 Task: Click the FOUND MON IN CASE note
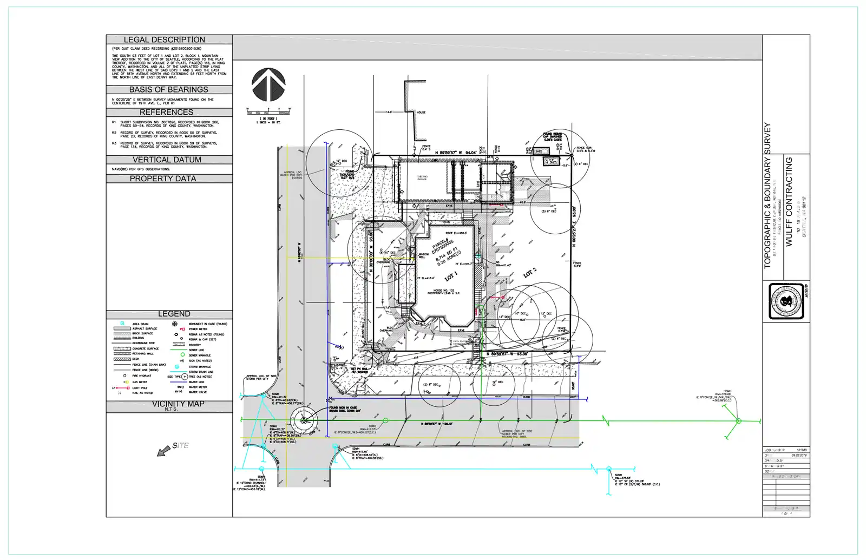(x=345, y=409)
